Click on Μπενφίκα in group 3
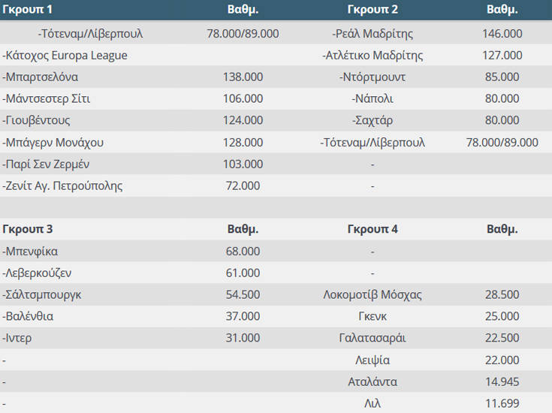 click(30, 252)
